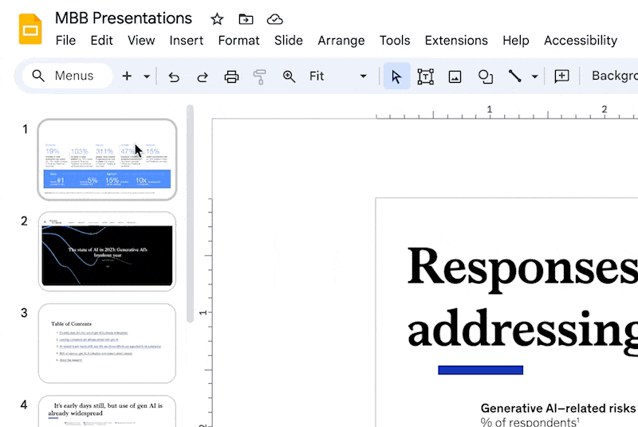This screenshot has width=638, height=427.
Task: Open the Shape tool
Action: point(485,76)
